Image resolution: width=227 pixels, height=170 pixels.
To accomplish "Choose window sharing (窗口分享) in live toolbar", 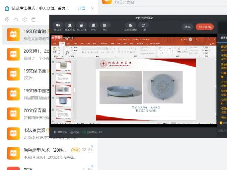I will 82,25.
